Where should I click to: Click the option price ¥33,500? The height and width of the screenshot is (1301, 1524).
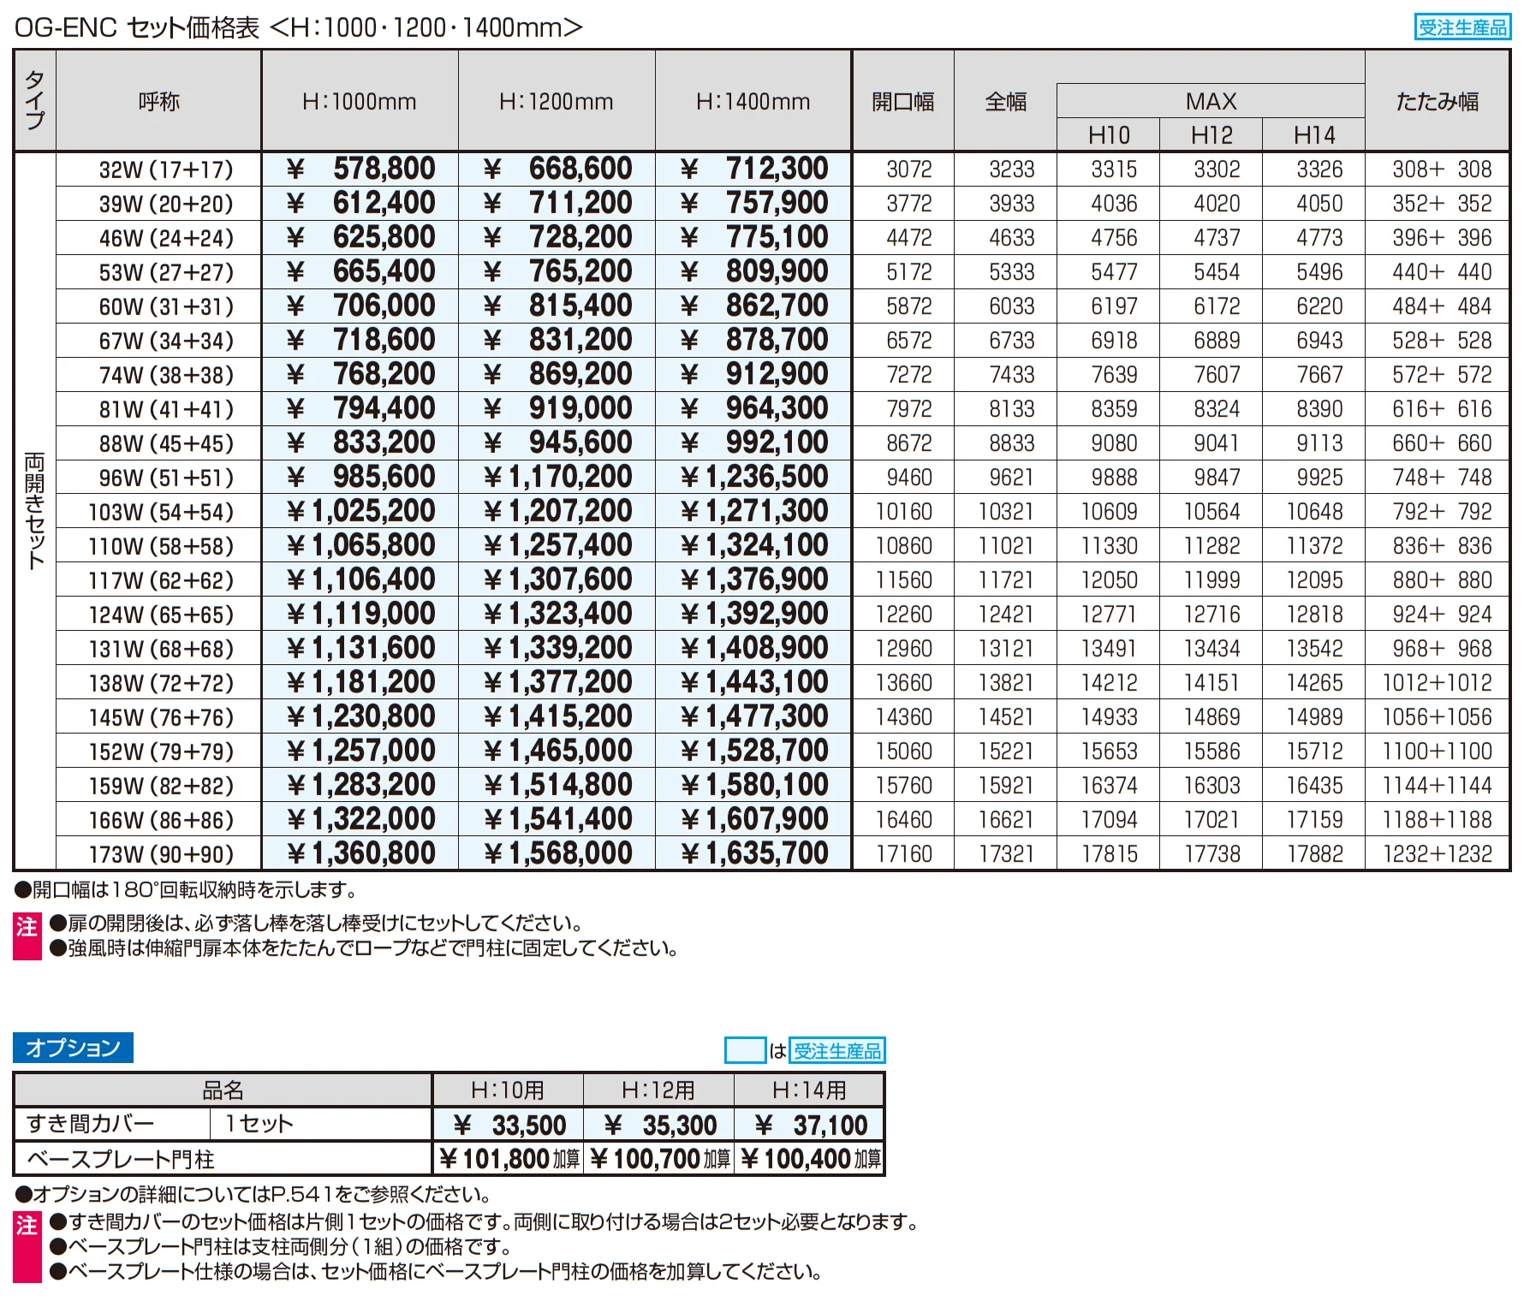pyautogui.click(x=509, y=1125)
